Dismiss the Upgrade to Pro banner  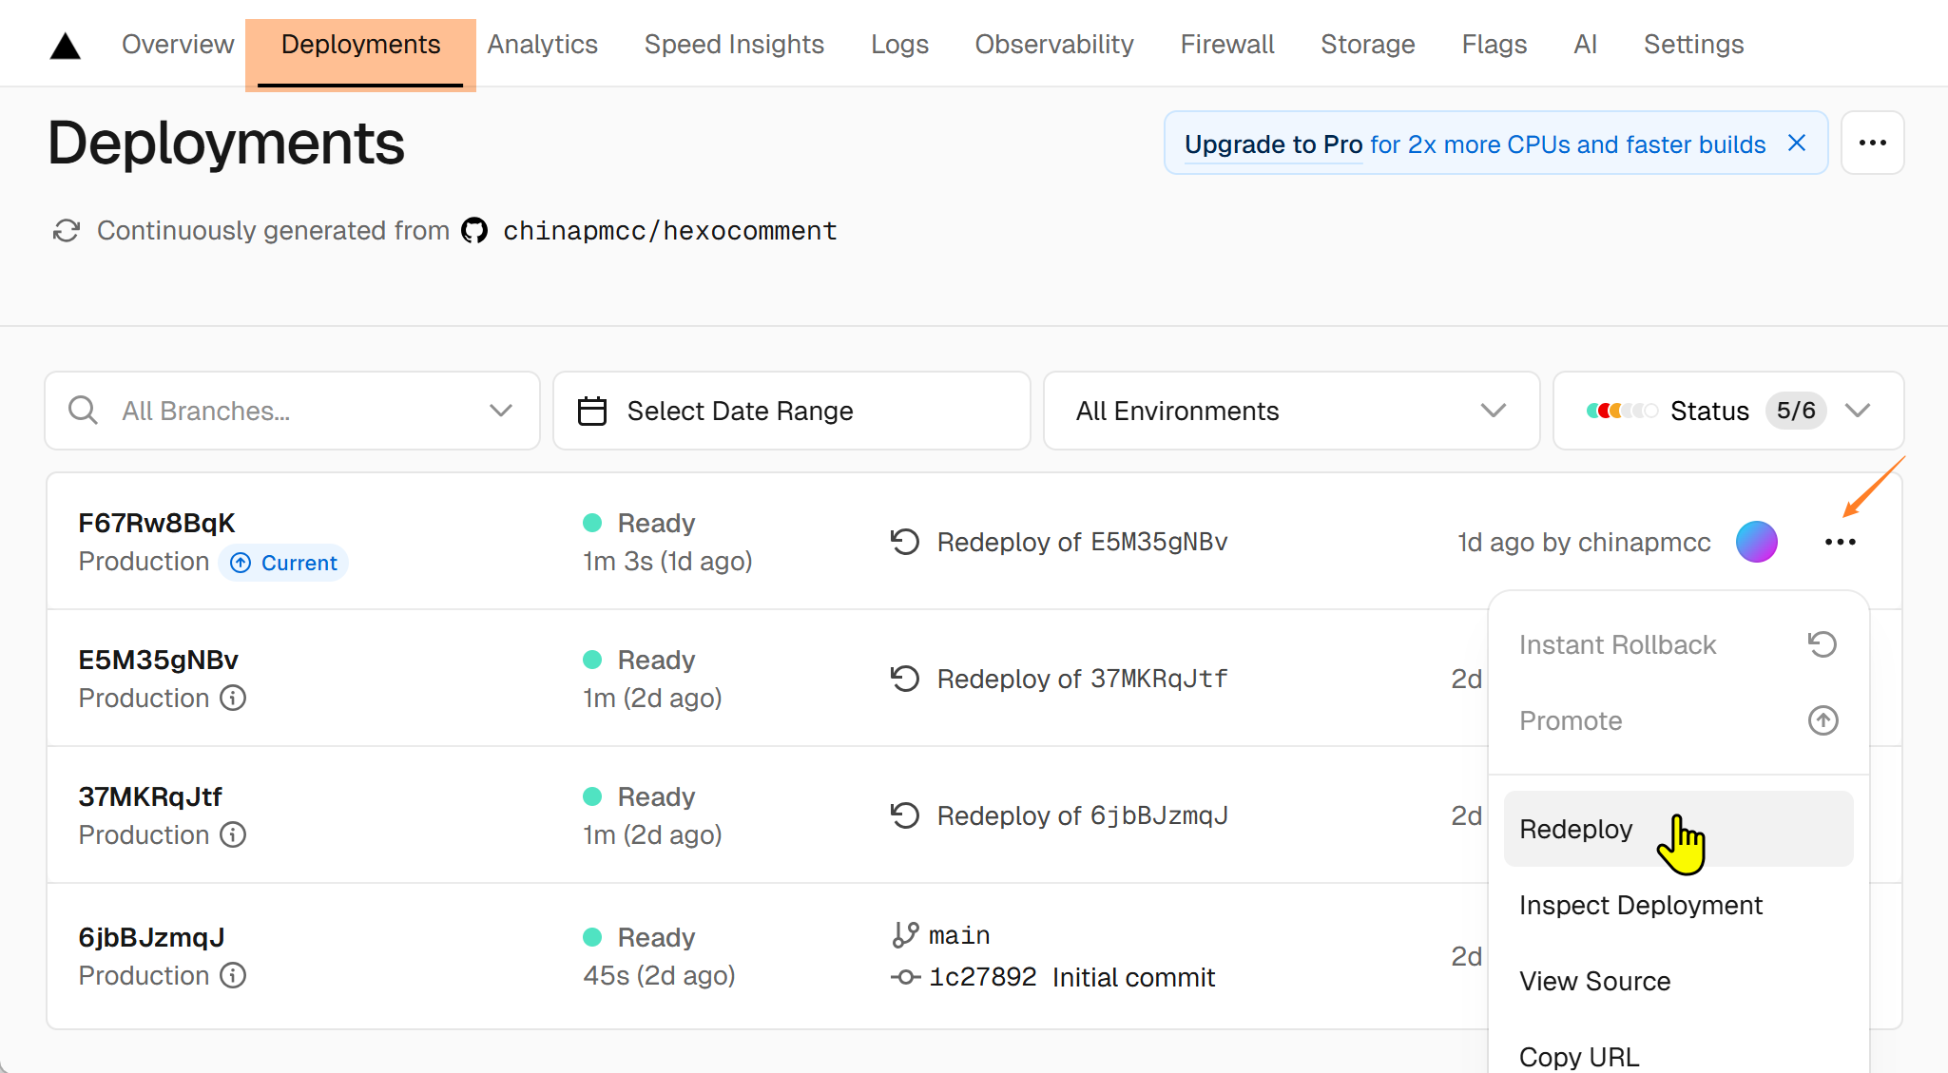1796,144
